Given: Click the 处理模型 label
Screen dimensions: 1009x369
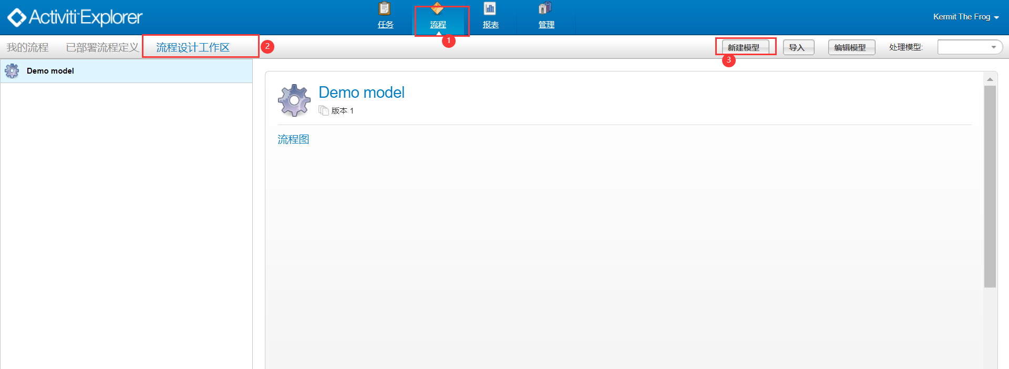Looking at the screenshot, I should [x=905, y=47].
